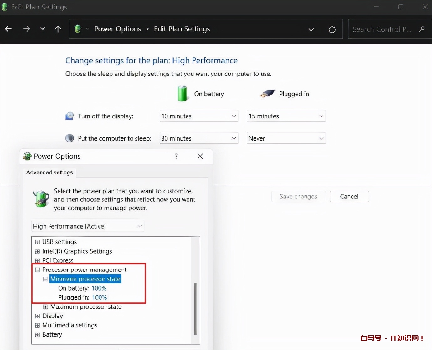Image resolution: width=432 pixels, height=350 pixels.
Task: Click the On battery 100% value
Action: pos(99,288)
